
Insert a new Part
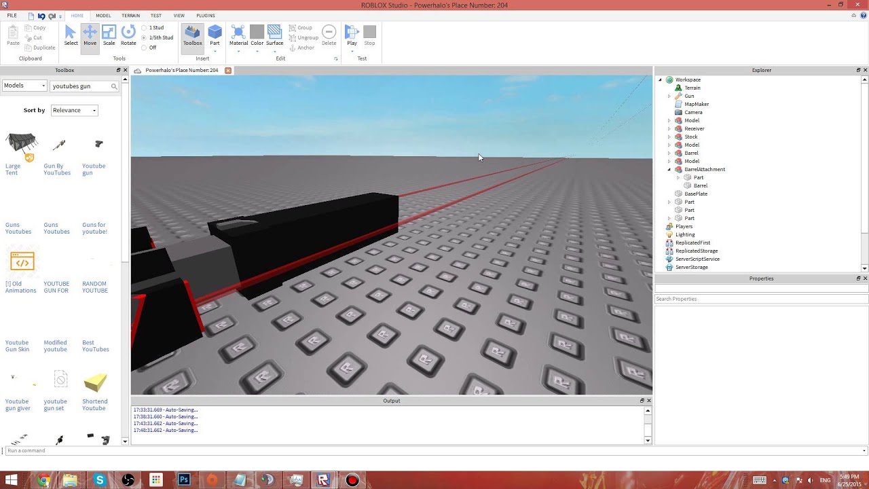[215, 36]
